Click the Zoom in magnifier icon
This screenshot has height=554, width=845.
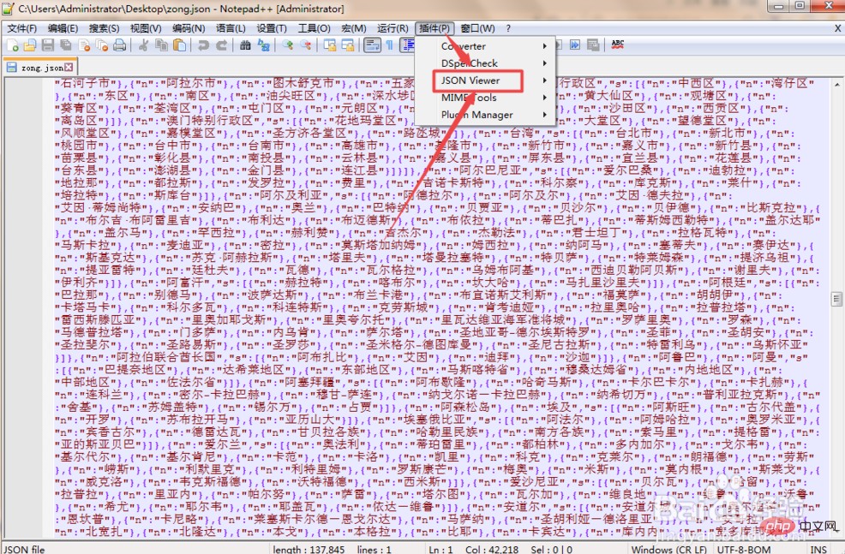pos(288,45)
